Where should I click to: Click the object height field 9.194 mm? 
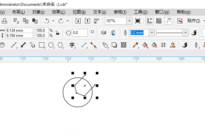[19, 36]
